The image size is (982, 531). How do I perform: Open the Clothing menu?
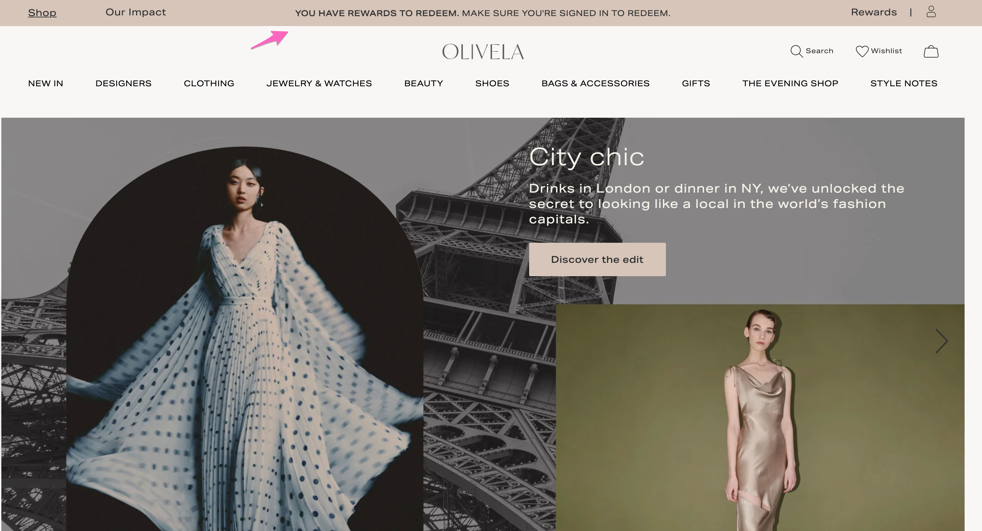[x=209, y=84]
